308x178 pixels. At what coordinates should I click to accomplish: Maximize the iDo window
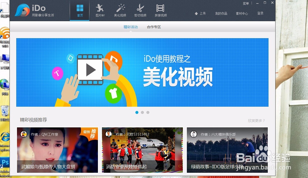click(x=265, y=3)
